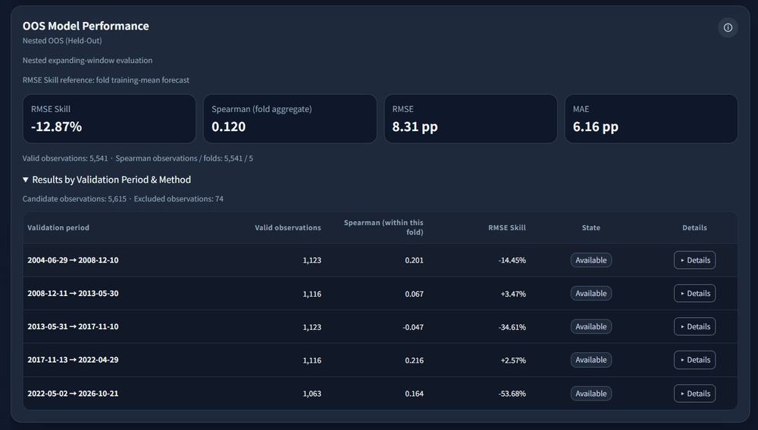Click Spearman value 0.201

[415, 260]
